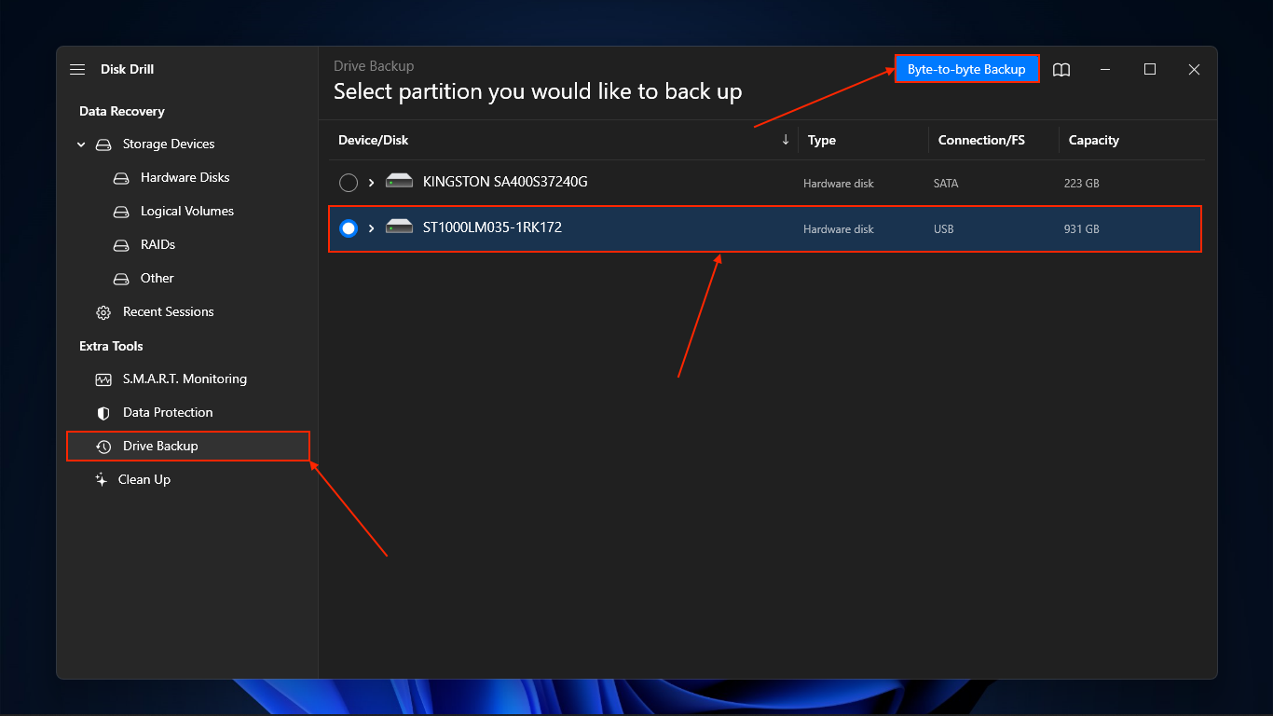
Task: Click the Drive Backup clock icon
Action: [x=103, y=447]
